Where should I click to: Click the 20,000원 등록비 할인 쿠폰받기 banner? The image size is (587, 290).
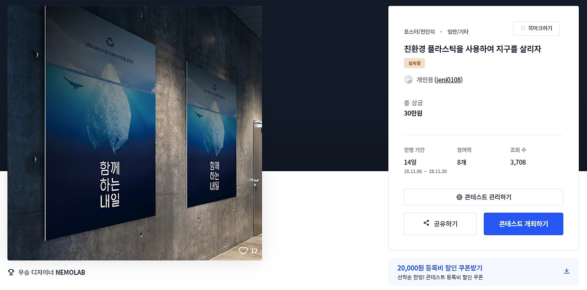[483, 272]
